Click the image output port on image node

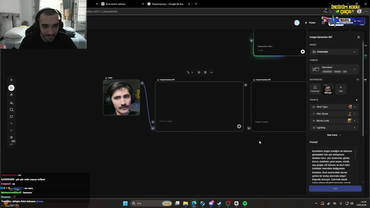tap(142, 83)
